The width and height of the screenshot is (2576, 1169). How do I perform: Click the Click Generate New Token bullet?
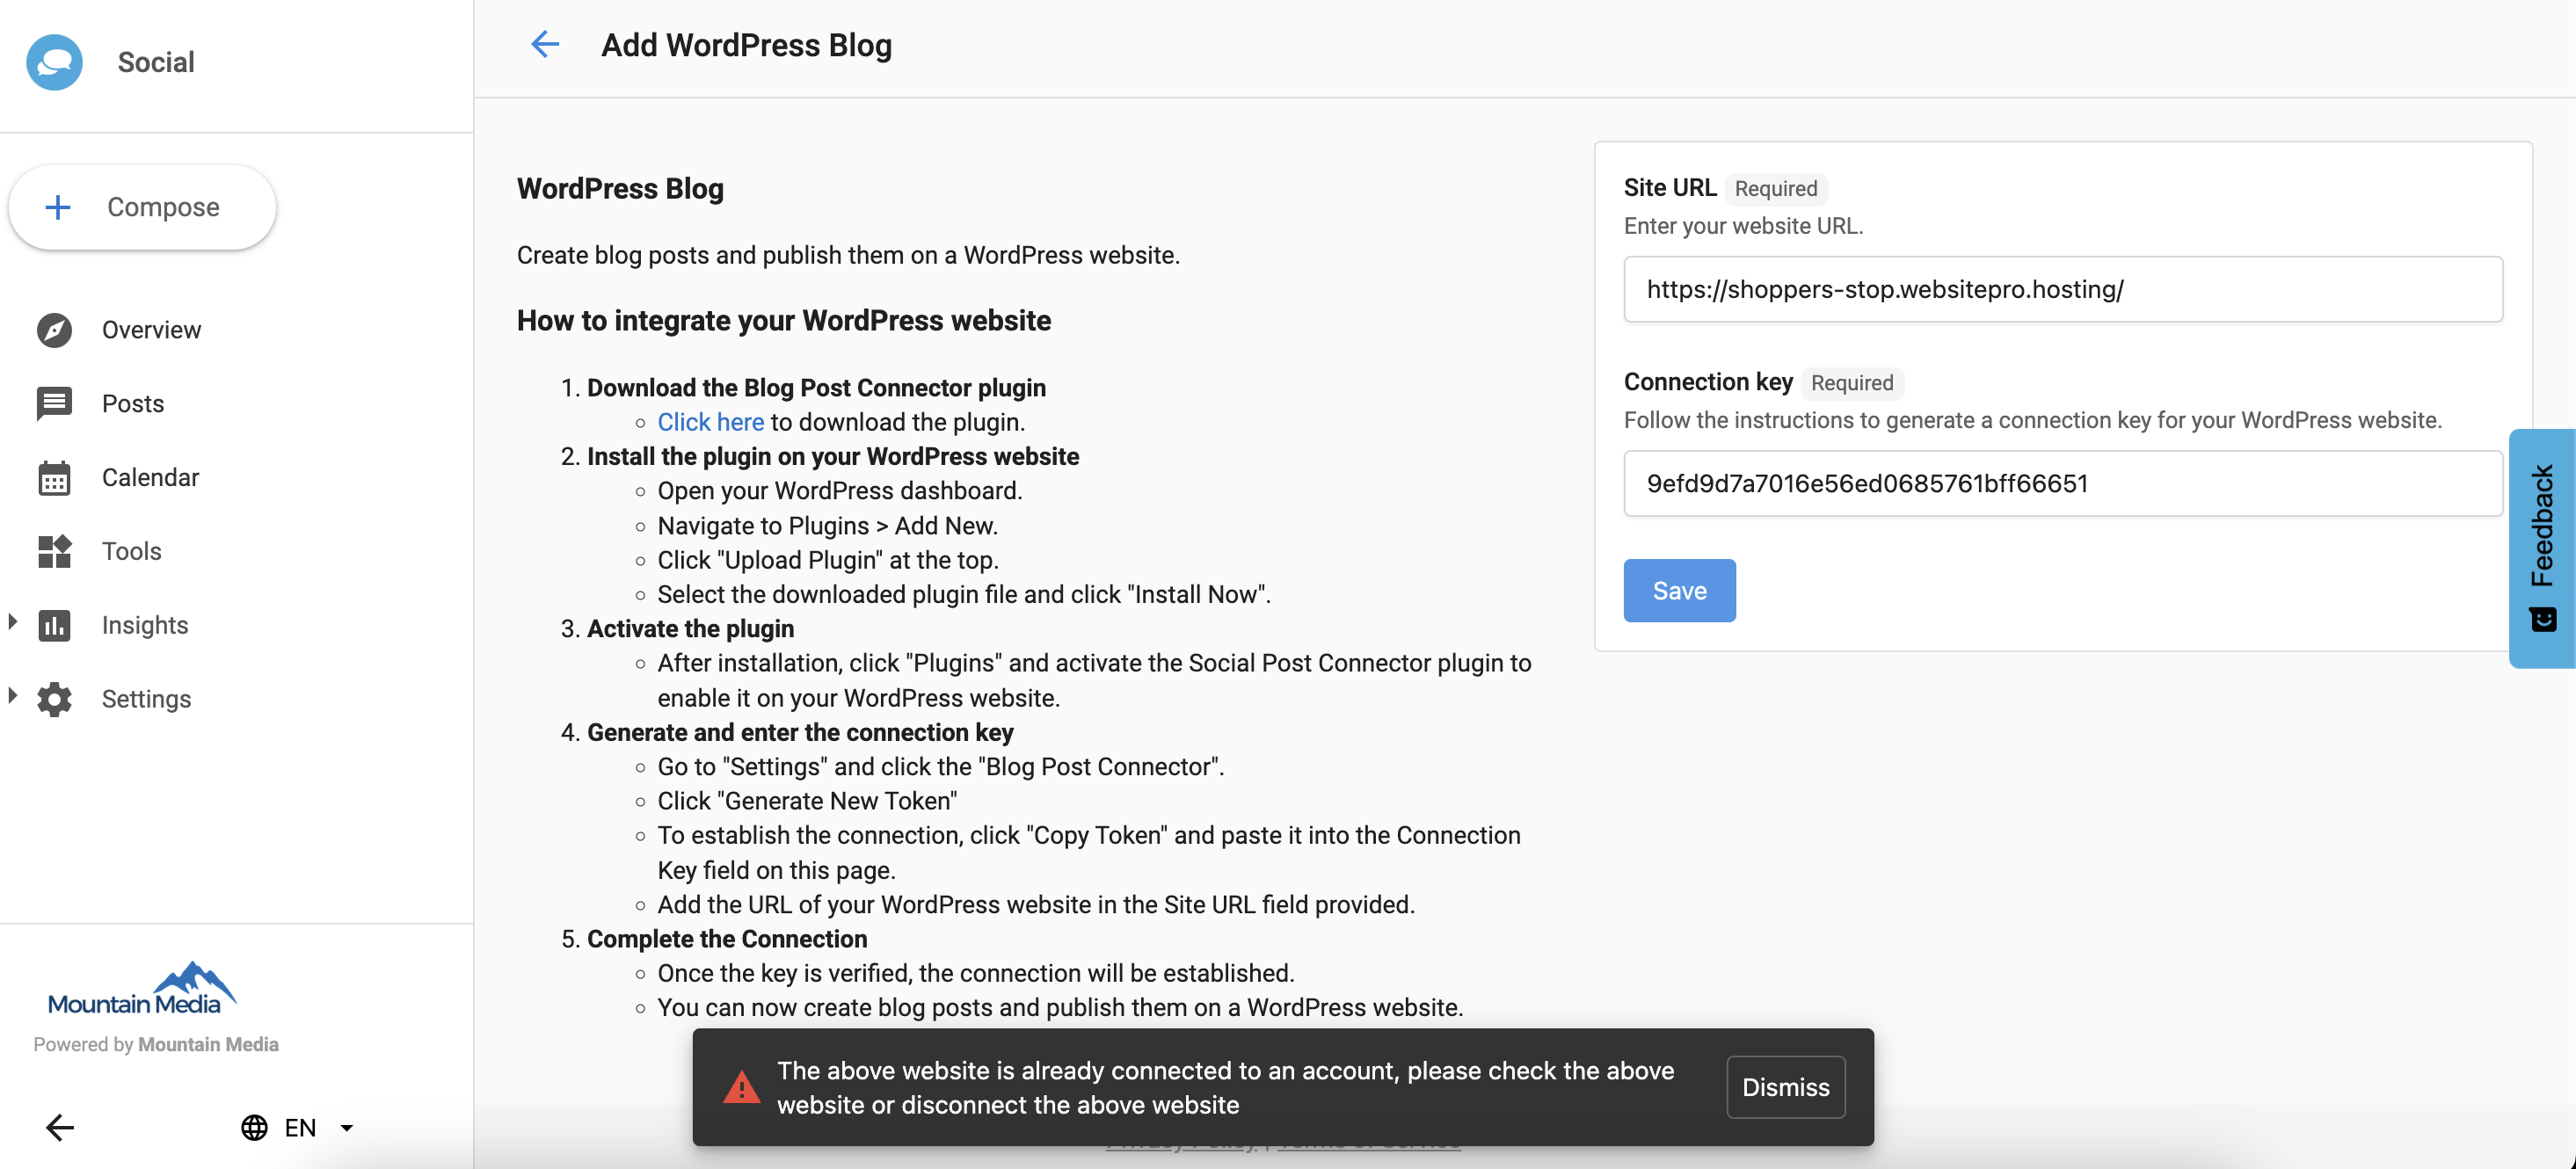click(807, 801)
